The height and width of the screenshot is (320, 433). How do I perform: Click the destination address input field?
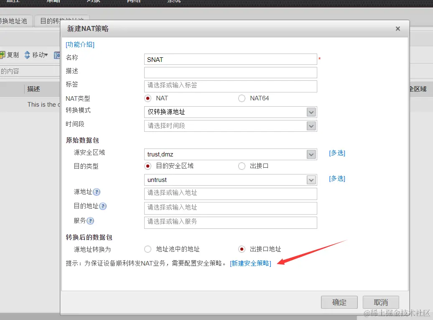(230, 208)
